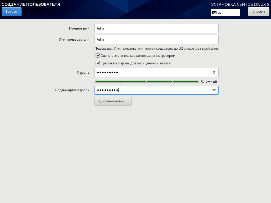Viewport: 271px width, 203px height.
Task: Click the Подтвердите пароль label
Action: [x=72, y=90]
